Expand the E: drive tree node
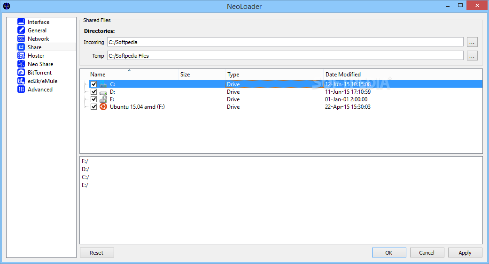Screen dimensions: 489x264 pyautogui.click(x=86, y=99)
